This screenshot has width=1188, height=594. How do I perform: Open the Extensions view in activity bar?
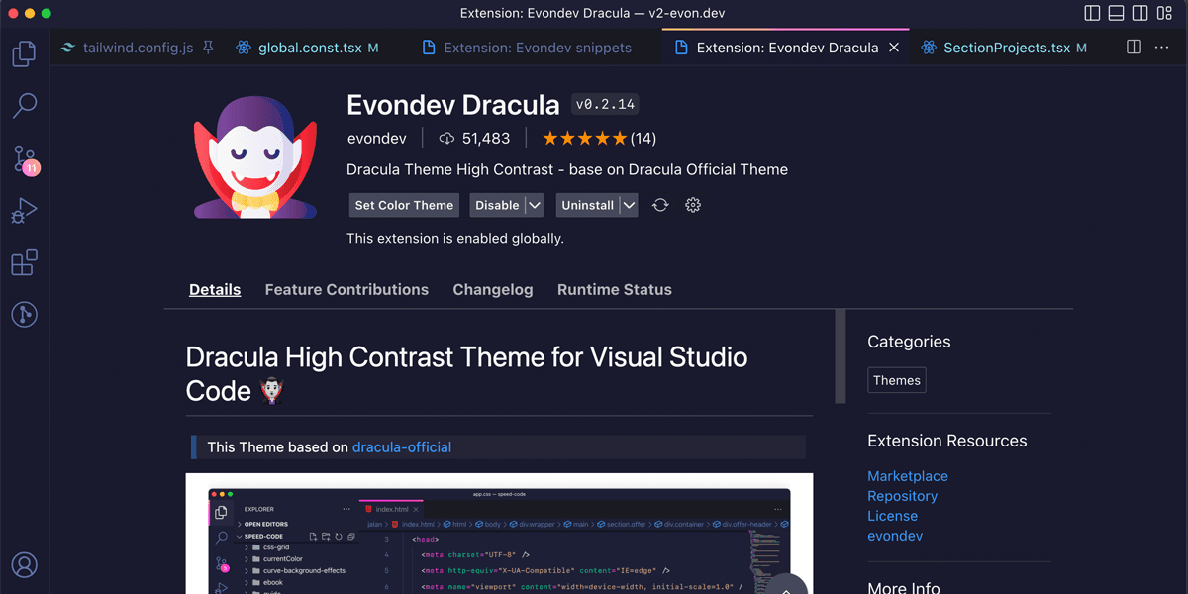point(25,262)
